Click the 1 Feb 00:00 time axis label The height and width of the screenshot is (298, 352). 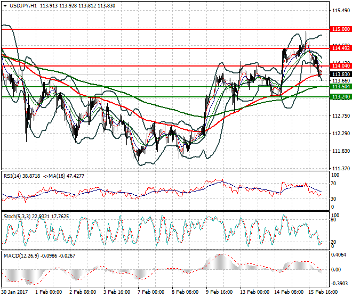click(x=49, y=292)
